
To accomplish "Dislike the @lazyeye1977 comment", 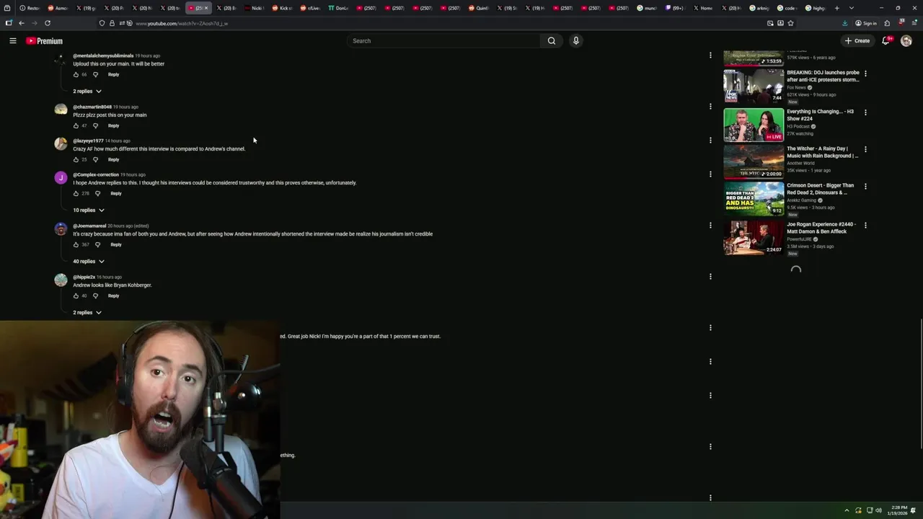I will click(x=95, y=159).
